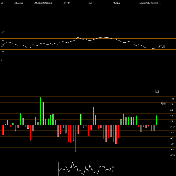The height and width of the screenshot is (176, 176).
Task: Click the -80 label on the MR axis
Action: pos(172,150)
